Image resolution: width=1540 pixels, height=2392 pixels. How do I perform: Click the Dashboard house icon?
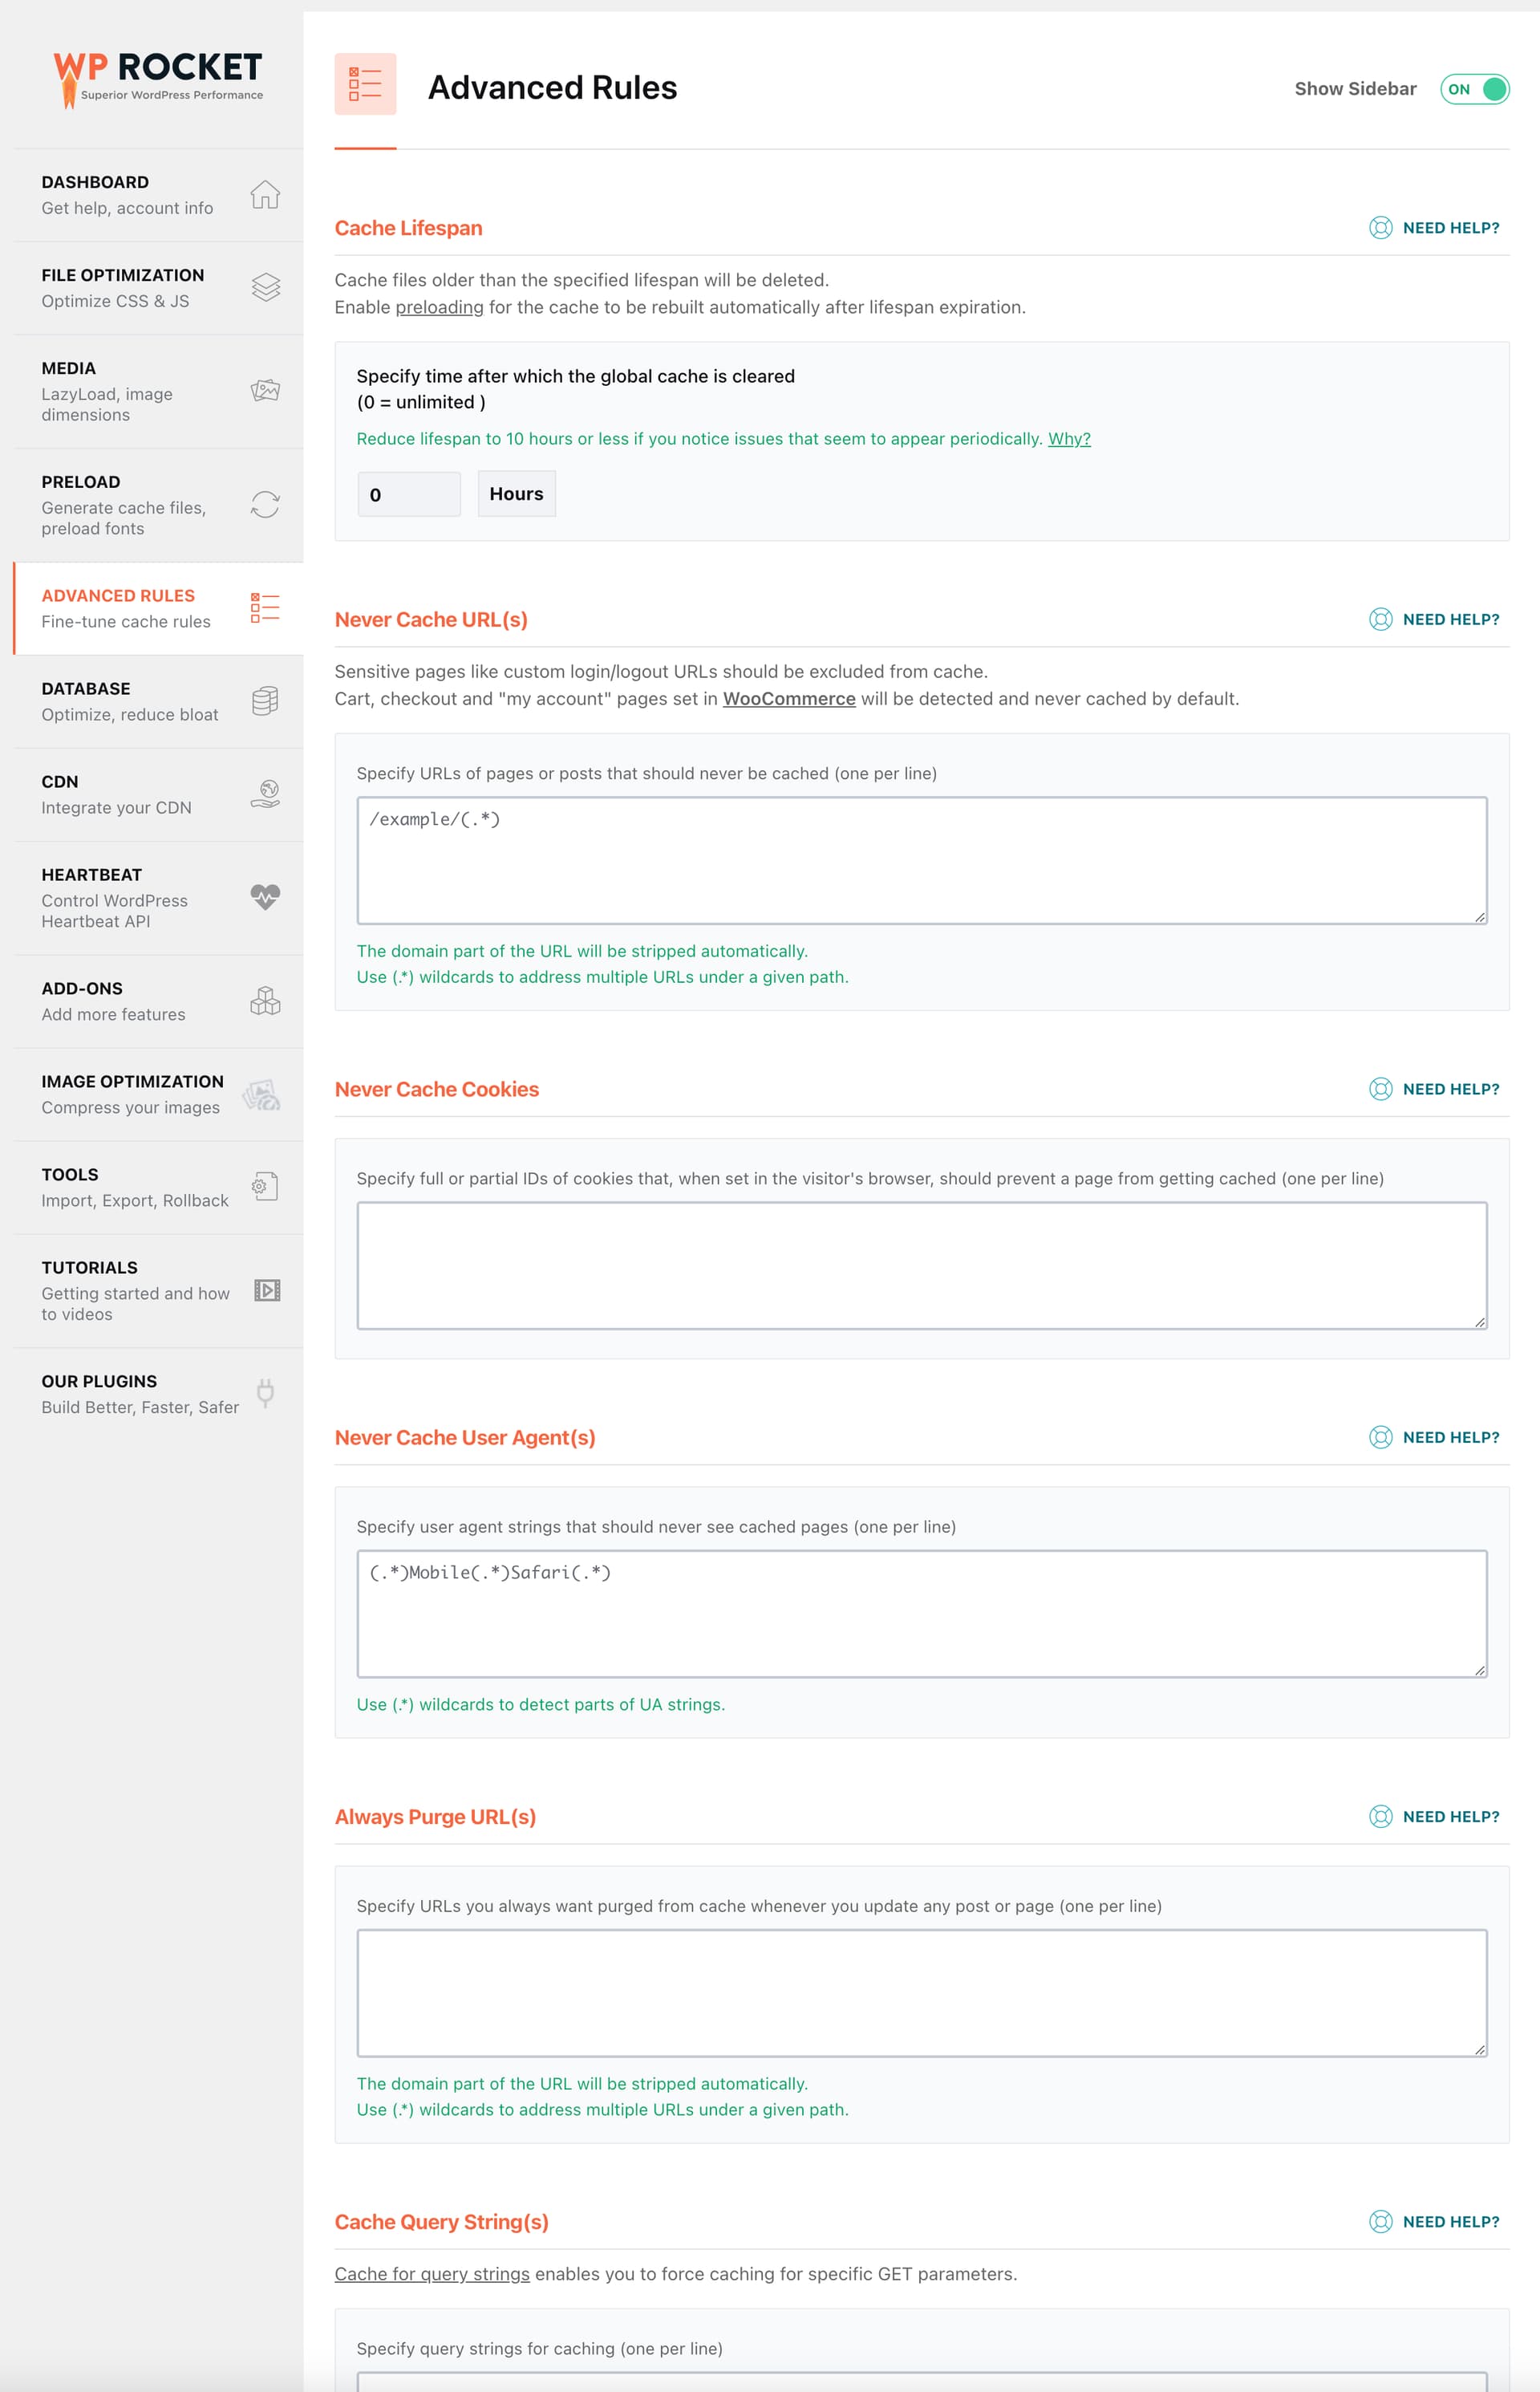(x=265, y=194)
